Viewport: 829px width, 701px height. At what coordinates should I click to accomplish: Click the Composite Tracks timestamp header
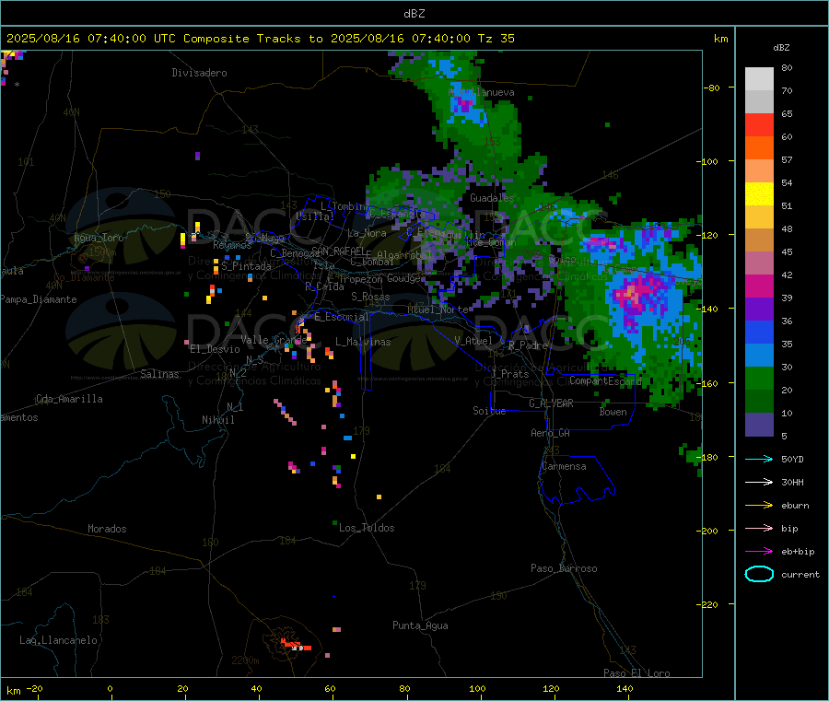[260, 39]
